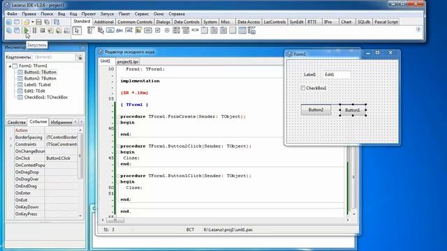Image resolution: width=447 pixels, height=251 pixels.
Task: Click the Open file folder icon
Action: tap(27, 22)
